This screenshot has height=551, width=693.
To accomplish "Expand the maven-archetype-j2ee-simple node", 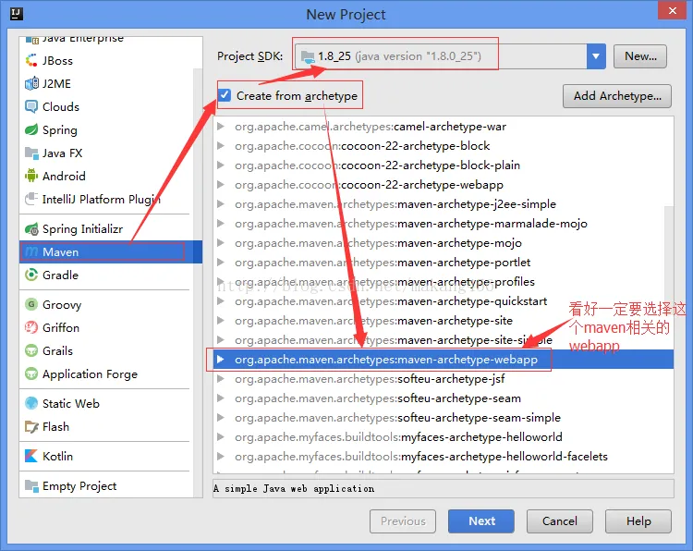I will point(221,204).
